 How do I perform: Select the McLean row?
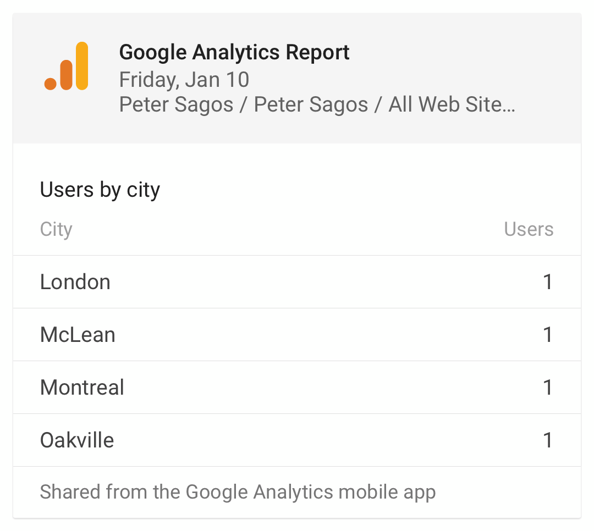pos(297,335)
